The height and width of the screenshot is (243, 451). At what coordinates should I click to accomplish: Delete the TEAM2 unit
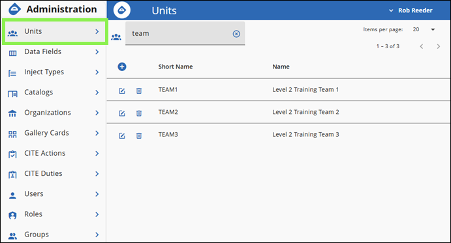tap(139, 113)
